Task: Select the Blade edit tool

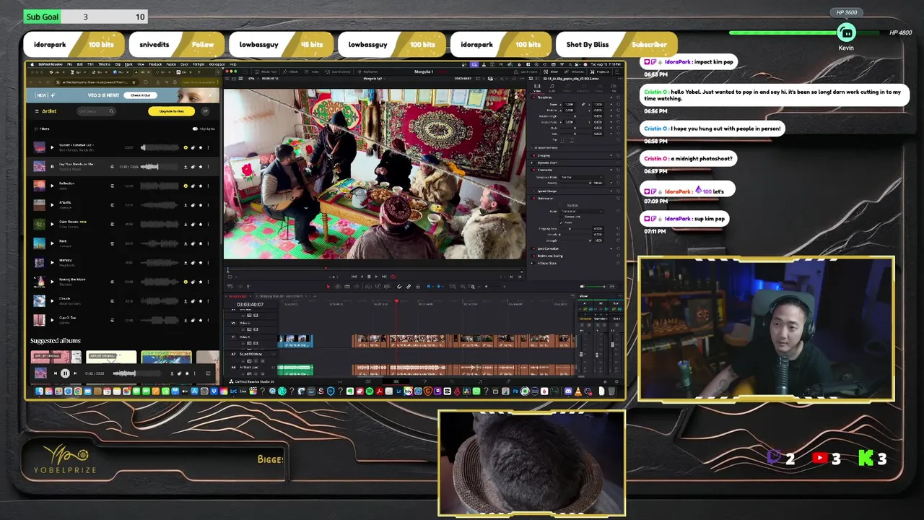Action: coord(347,287)
